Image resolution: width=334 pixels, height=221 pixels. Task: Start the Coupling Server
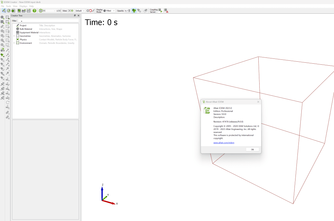tap(160, 11)
